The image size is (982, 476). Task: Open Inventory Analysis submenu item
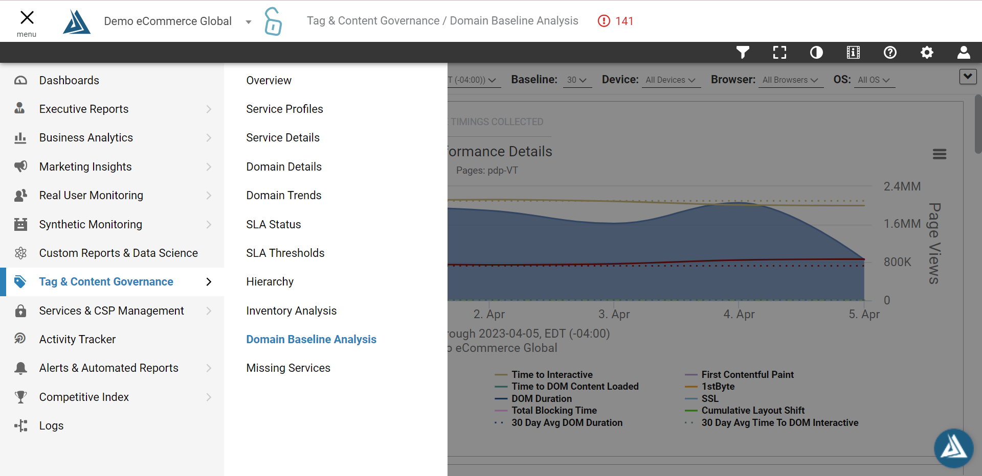292,311
